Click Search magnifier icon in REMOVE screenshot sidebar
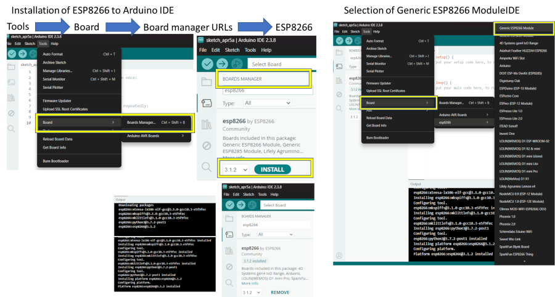This screenshot has width=555, height=297. pos(229,282)
